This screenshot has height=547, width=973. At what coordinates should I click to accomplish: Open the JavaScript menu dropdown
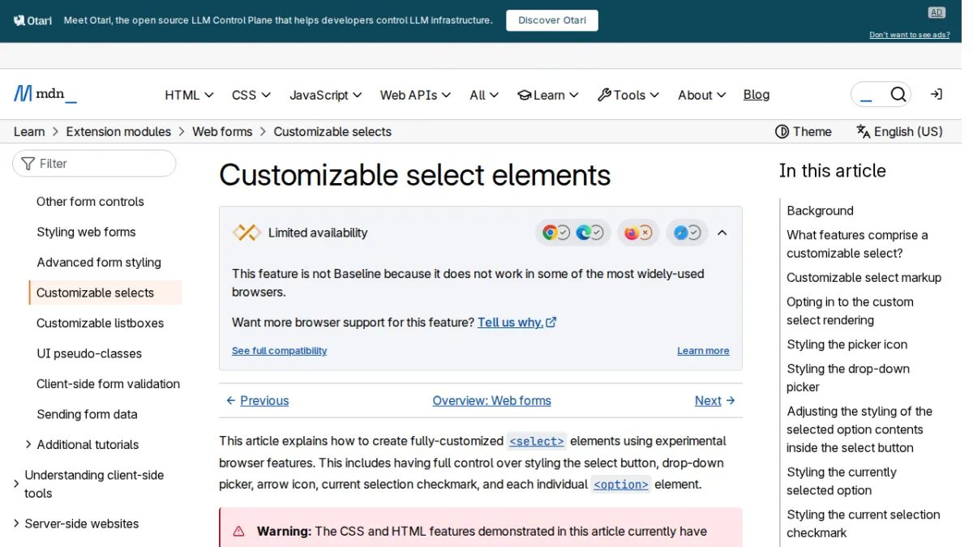[x=326, y=95]
